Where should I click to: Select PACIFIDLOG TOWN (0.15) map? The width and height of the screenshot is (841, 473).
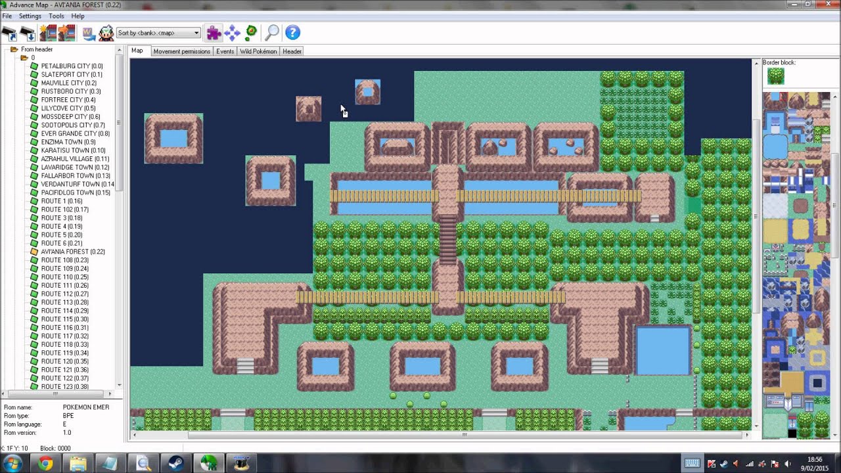tap(76, 192)
